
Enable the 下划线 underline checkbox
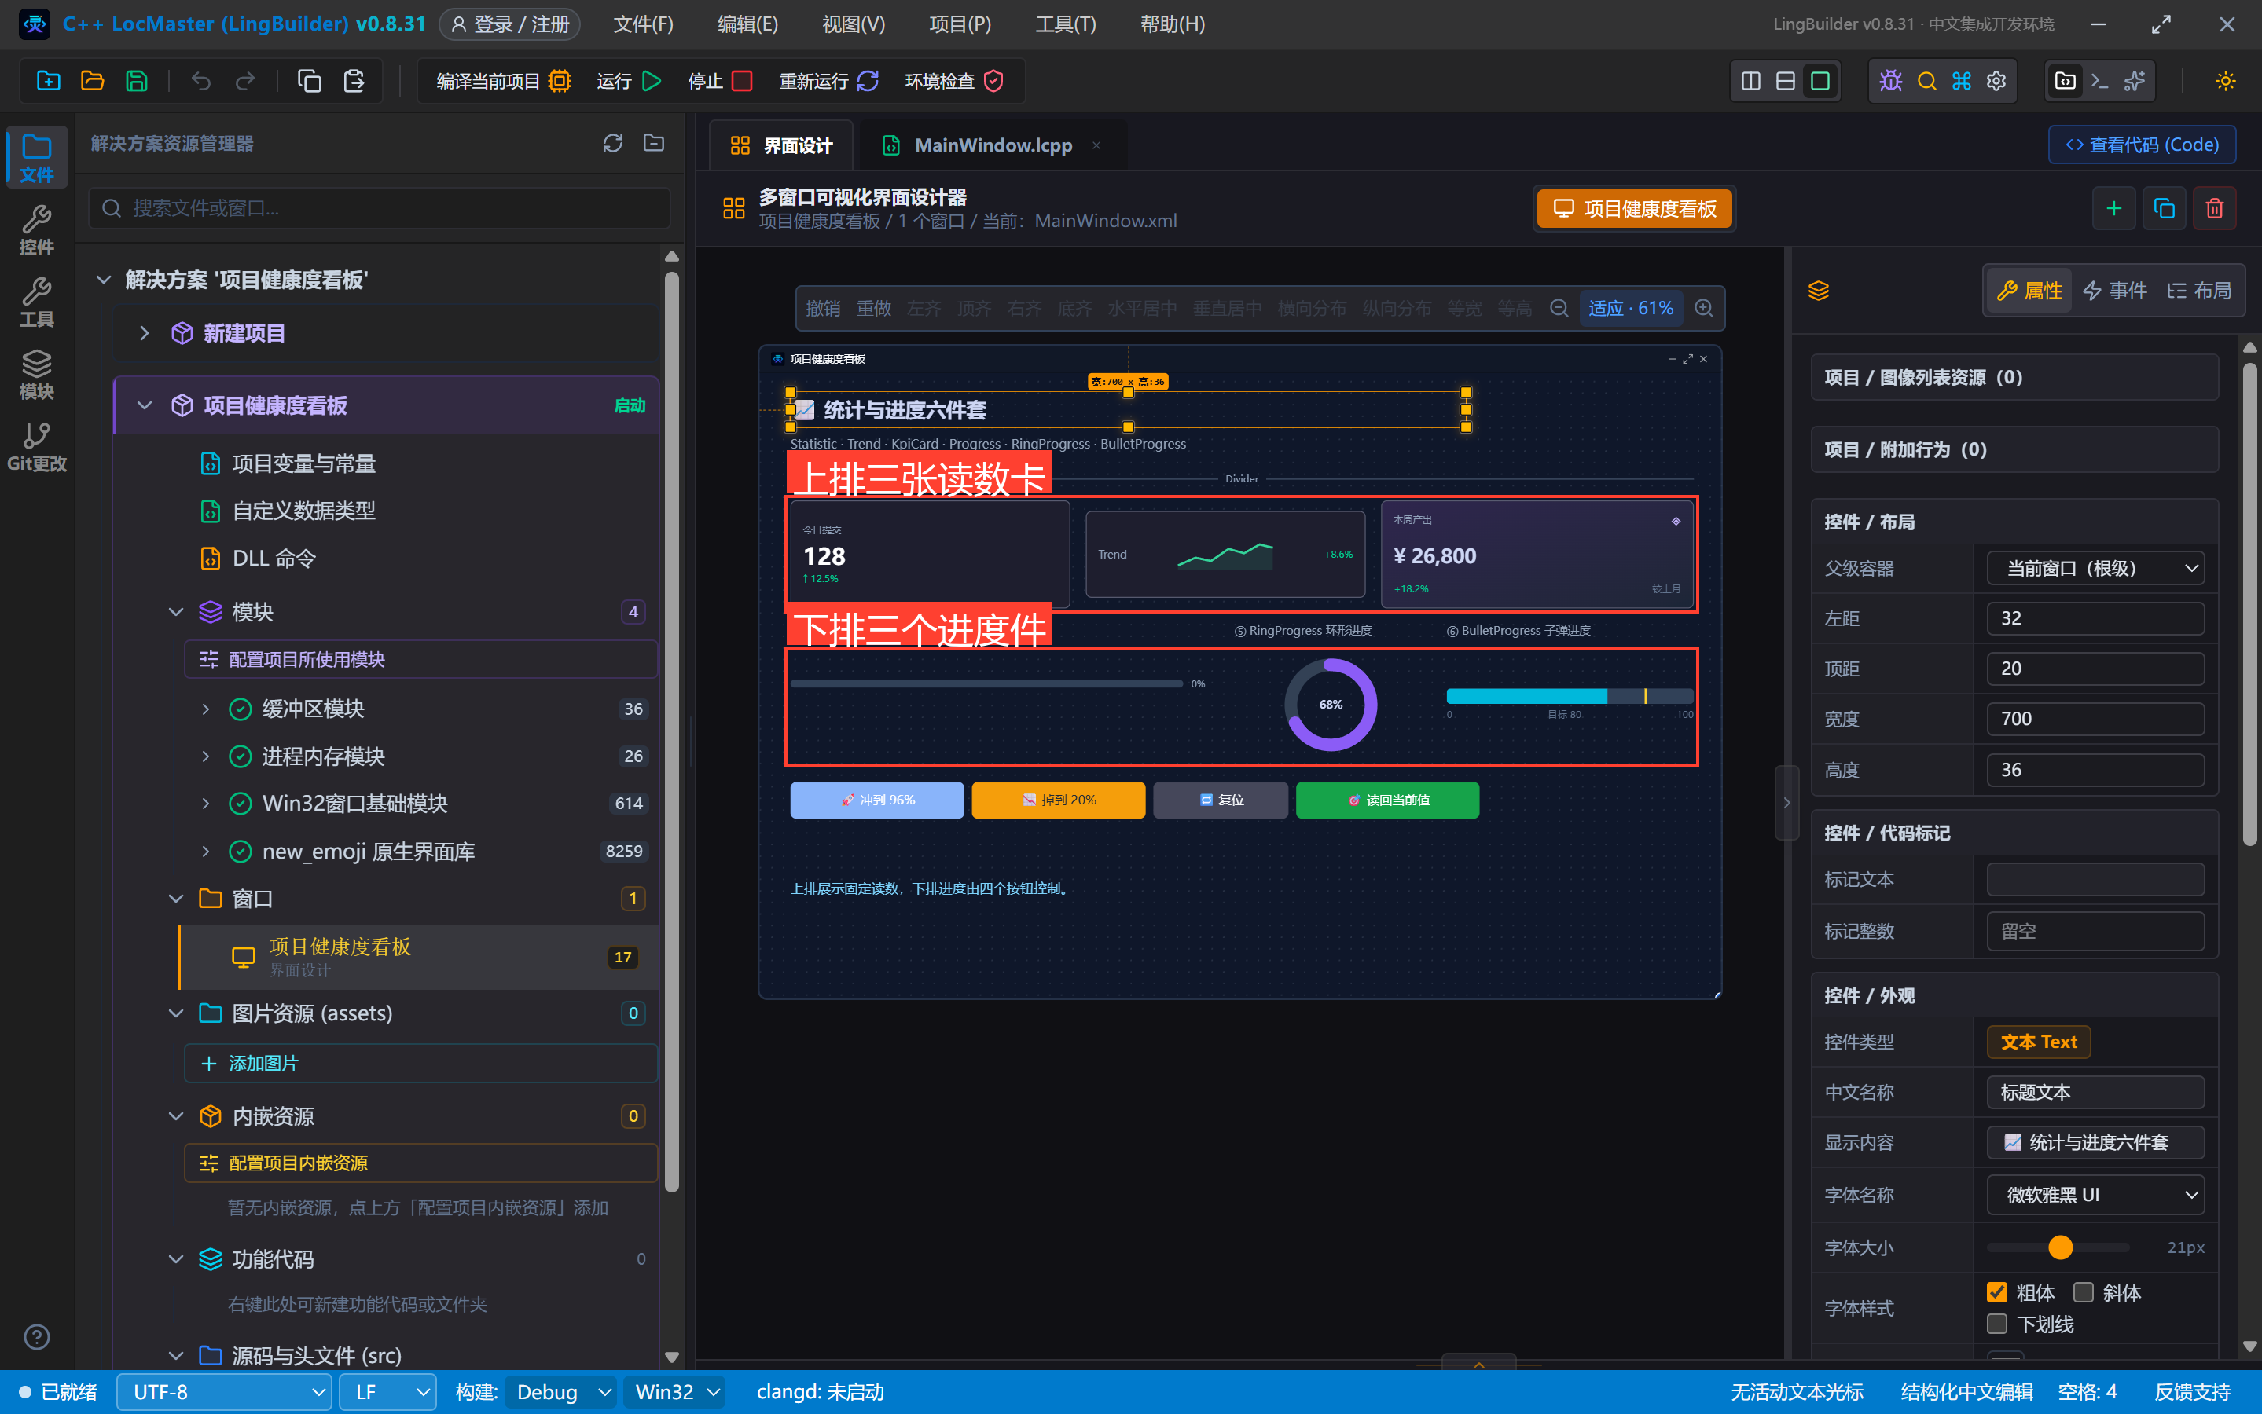click(x=1996, y=1324)
